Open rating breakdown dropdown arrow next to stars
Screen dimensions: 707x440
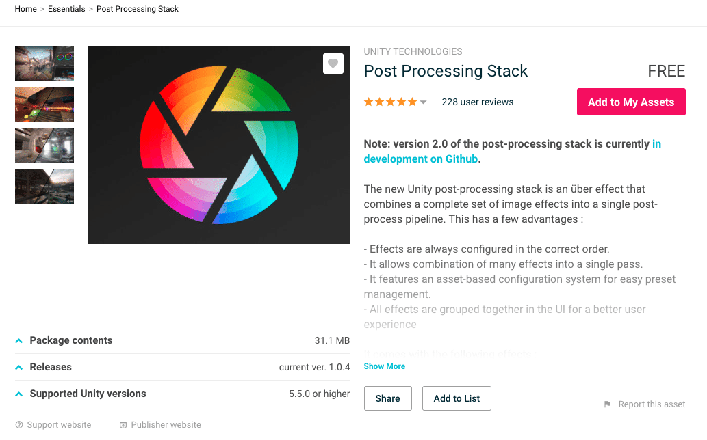pyautogui.click(x=424, y=102)
